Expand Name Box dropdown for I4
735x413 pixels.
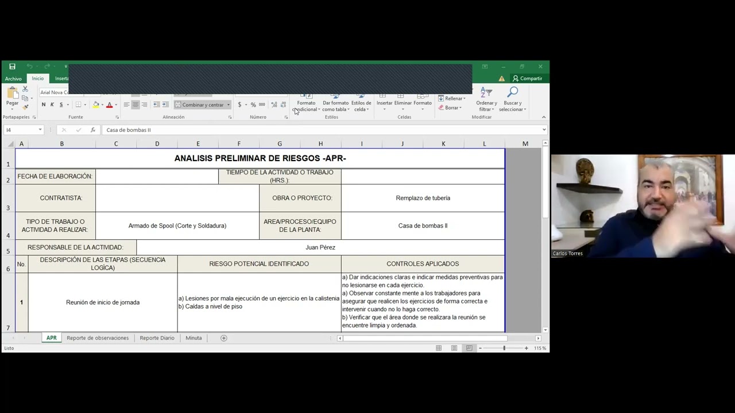pos(40,130)
